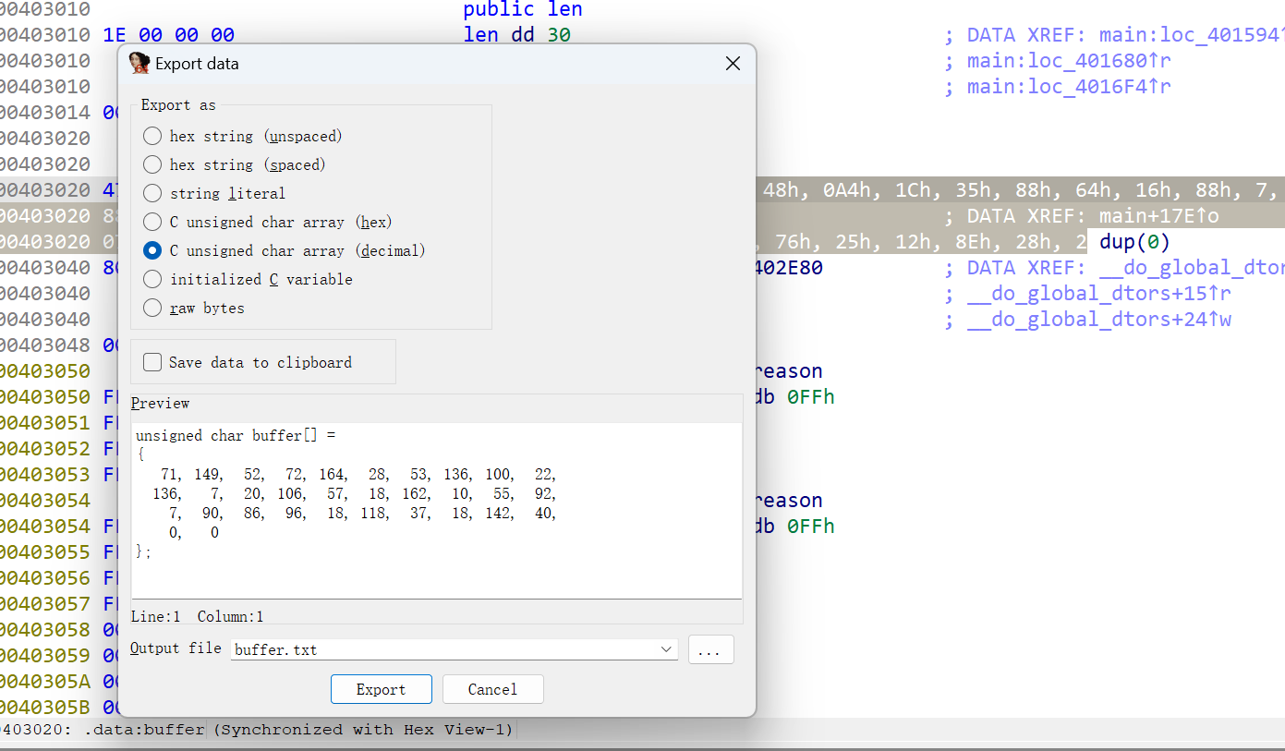Click inside the Preview text area
The height and width of the screenshot is (751, 1285).
(x=436, y=511)
